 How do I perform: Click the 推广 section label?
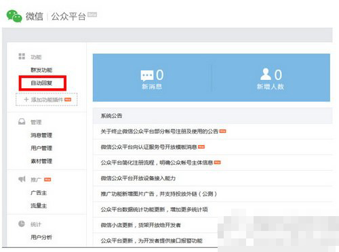tap(36, 180)
